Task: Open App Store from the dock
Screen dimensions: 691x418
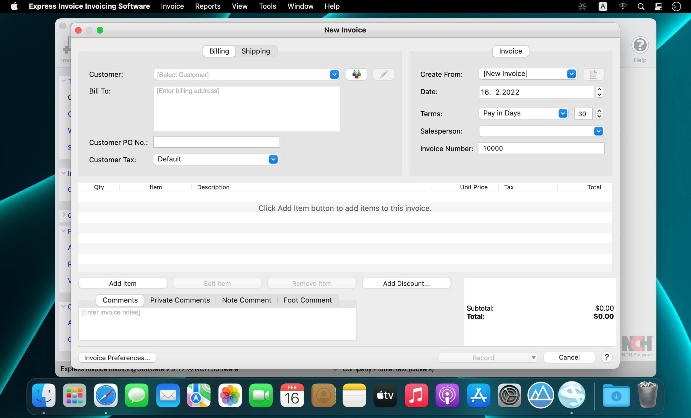Action: [x=478, y=395]
